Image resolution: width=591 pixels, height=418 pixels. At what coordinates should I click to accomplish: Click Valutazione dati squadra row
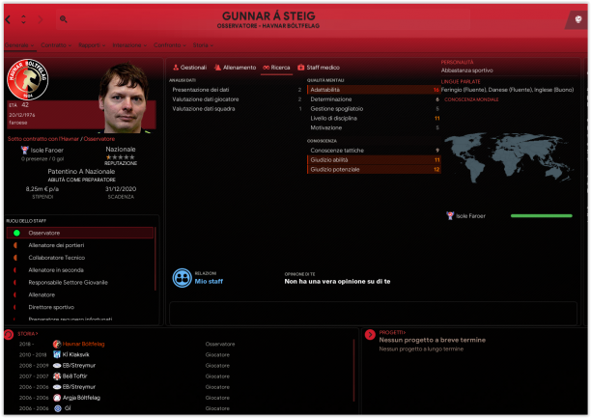coord(237,109)
